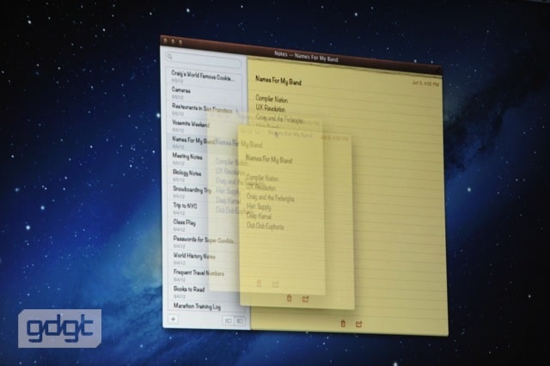Click the gdgt logo watermark
This screenshot has width=550, height=366.
point(59,328)
